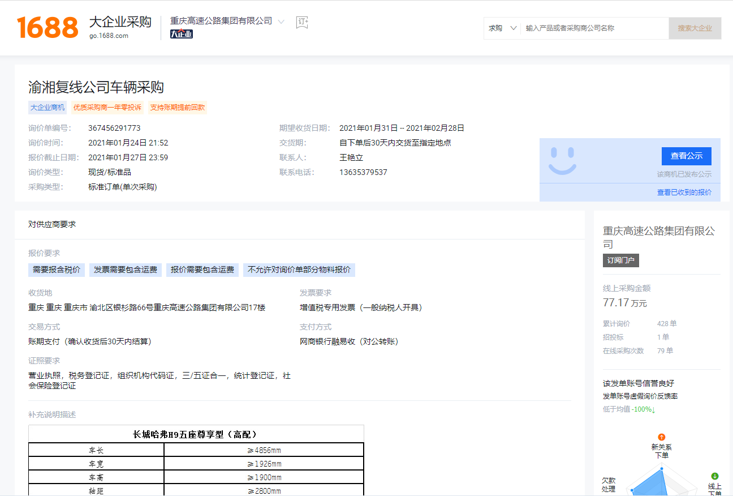Screen dimensions: 733x496
Task: Click contact name 王艳立
Action: point(351,157)
